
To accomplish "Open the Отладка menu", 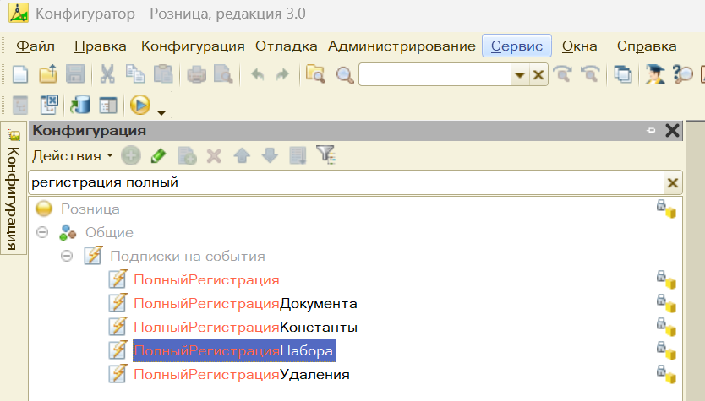I will tap(287, 46).
